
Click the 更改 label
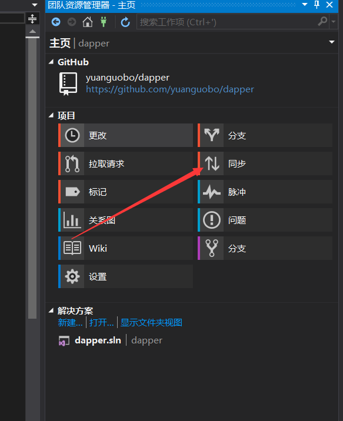click(98, 136)
